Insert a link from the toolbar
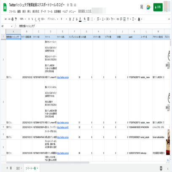 point(118,19)
